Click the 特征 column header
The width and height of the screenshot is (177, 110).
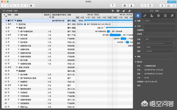coord(11,16)
